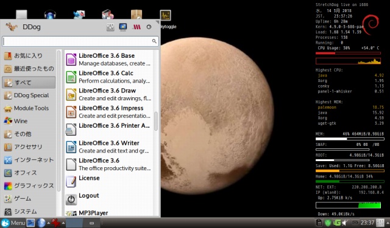The height and width of the screenshot is (228, 390).
Task: Open the License entry
Action: pos(108,182)
